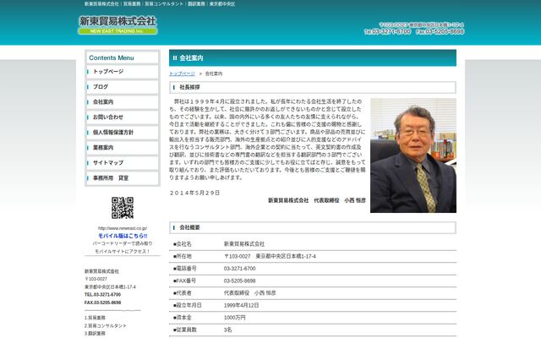Click the value 1999年4月12日

pyautogui.click(x=242, y=305)
